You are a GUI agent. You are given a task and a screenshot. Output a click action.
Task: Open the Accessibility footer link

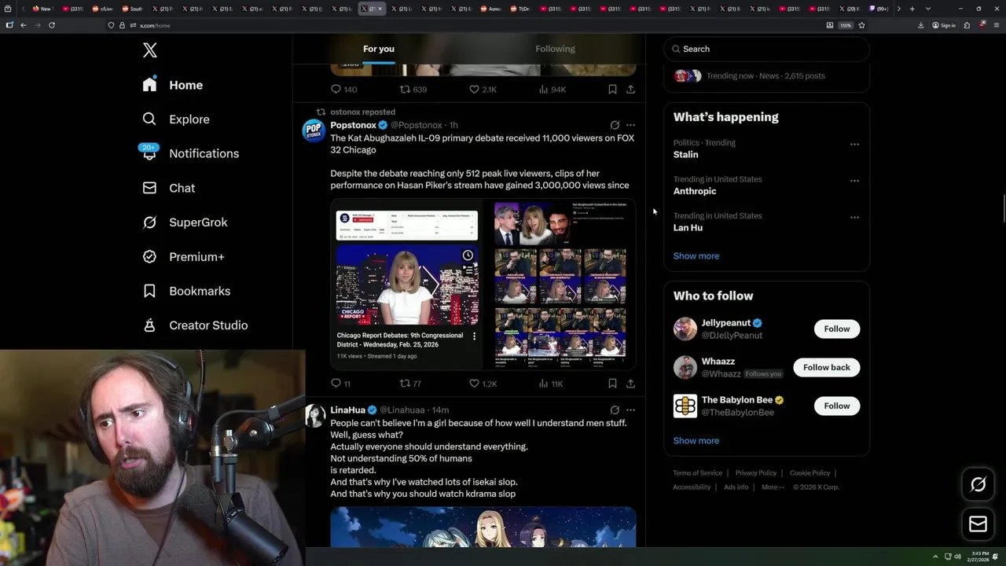point(692,487)
